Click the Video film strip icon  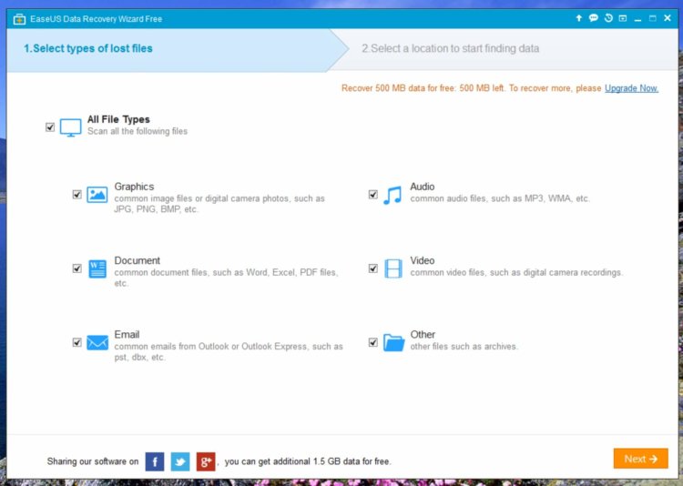(x=393, y=268)
